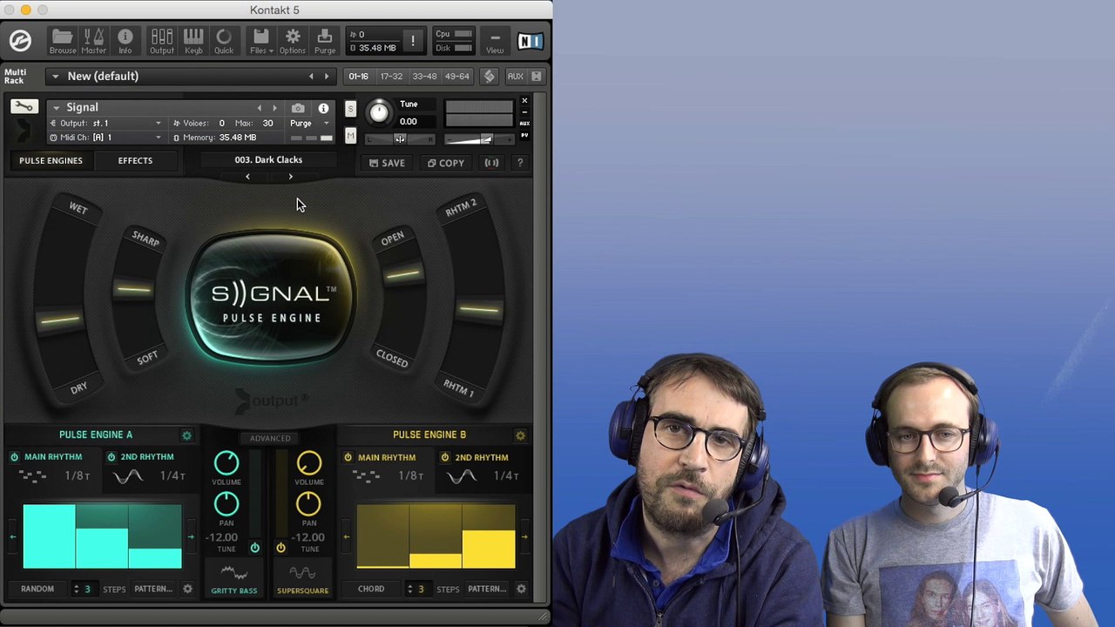Open pattern settings gear for Engine A
This screenshot has width=1115, height=627.
[187, 590]
